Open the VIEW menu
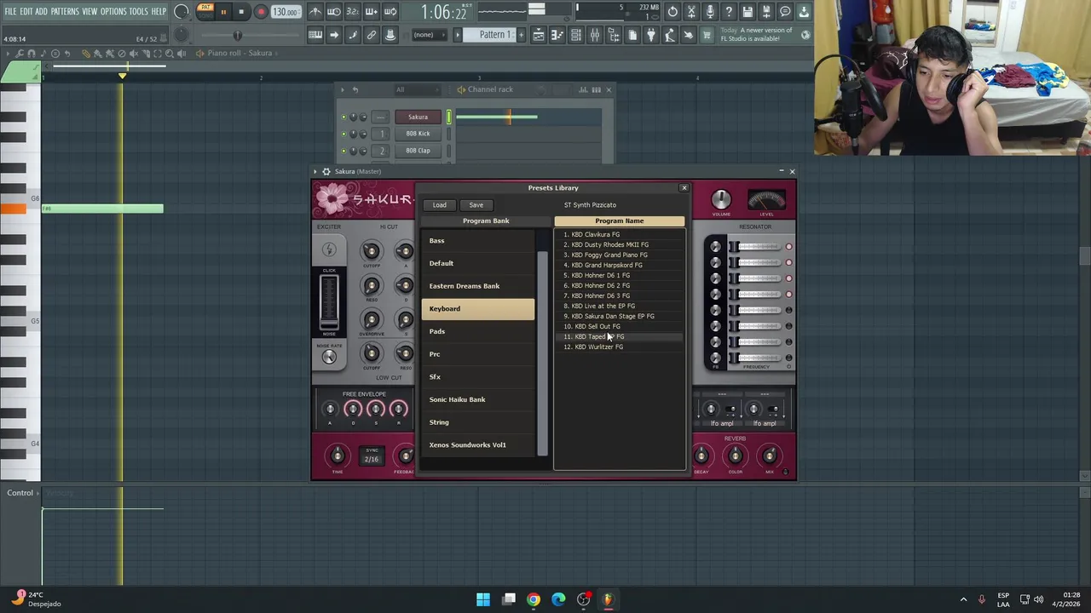Image resolution: width=1091 pixels, height=613 pixels. pyautogui.click(x=89, y=11)
